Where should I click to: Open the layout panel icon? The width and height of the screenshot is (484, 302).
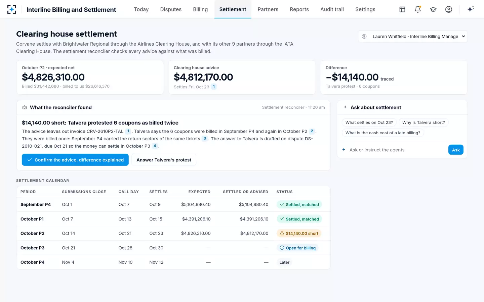pyautogui.click(x=402, y=9)
